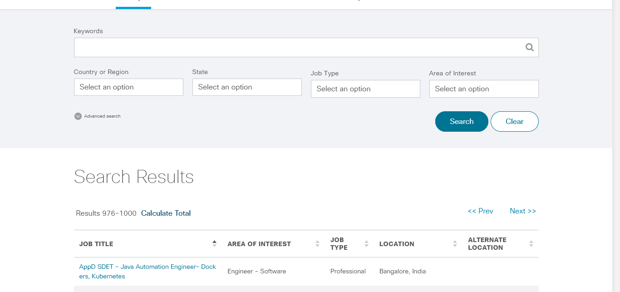Focus the Keywords text input field

click(297, 47)
